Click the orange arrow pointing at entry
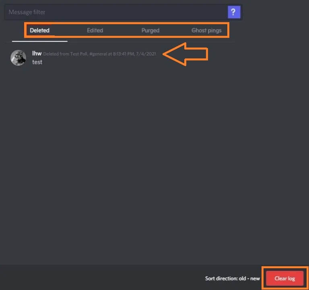 pyautogui.click(x=185, y=54)
